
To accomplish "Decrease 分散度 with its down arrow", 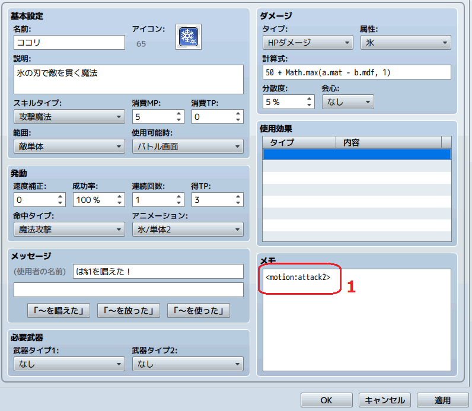I will pos(309,105).
